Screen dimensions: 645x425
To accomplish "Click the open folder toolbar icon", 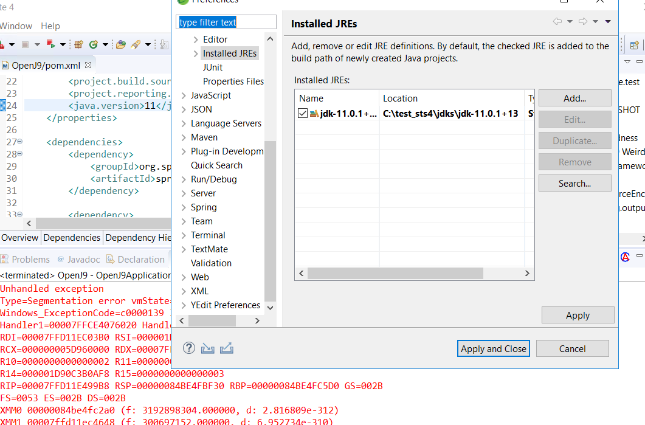I will [120, 44].
